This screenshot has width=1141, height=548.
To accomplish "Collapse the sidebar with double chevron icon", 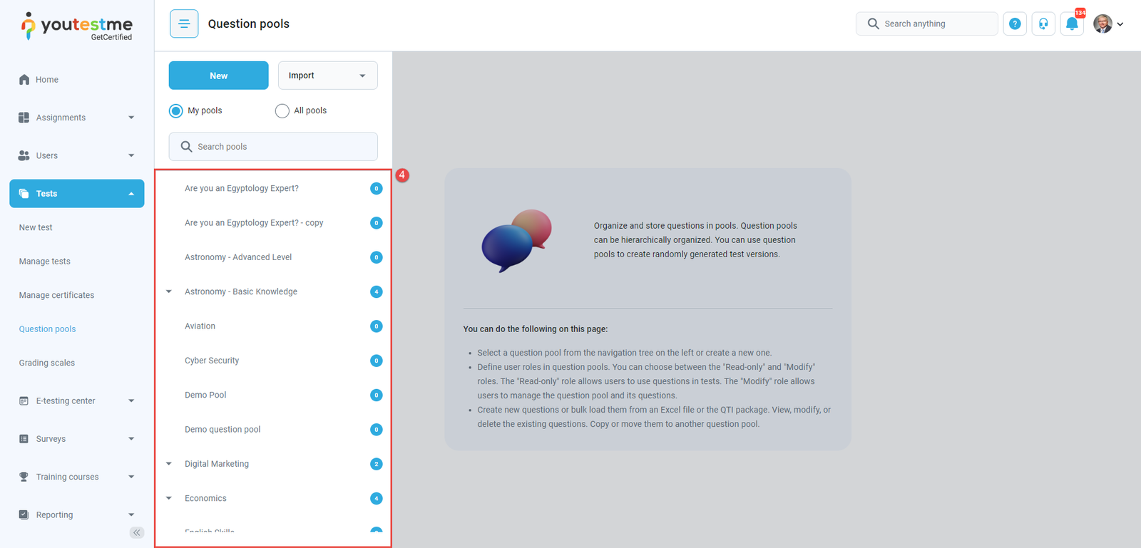I will tap(137, 532).
